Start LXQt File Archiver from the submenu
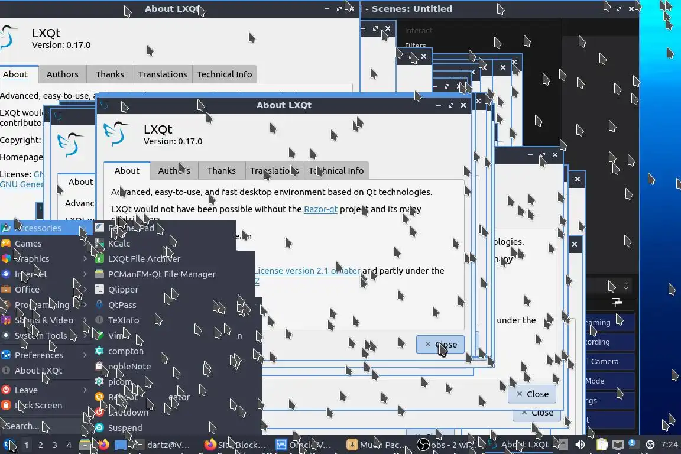The width and height of the screenshot is (681, 454). coord(164,258)
